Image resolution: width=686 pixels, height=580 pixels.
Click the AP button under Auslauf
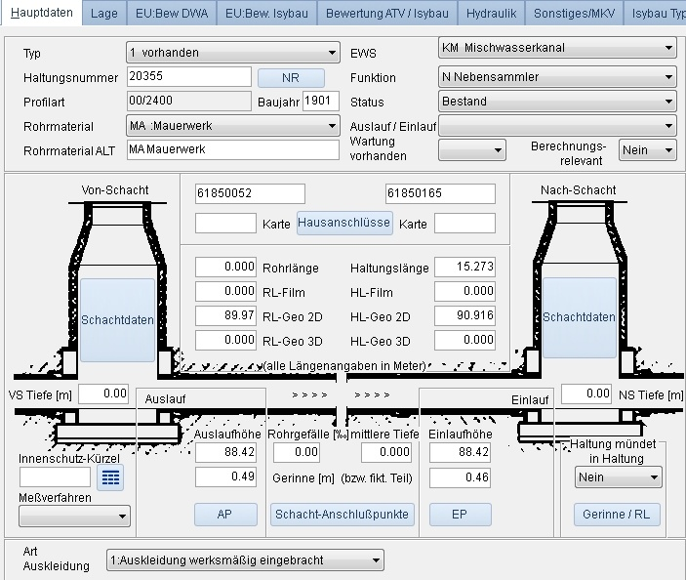(224, 515)
